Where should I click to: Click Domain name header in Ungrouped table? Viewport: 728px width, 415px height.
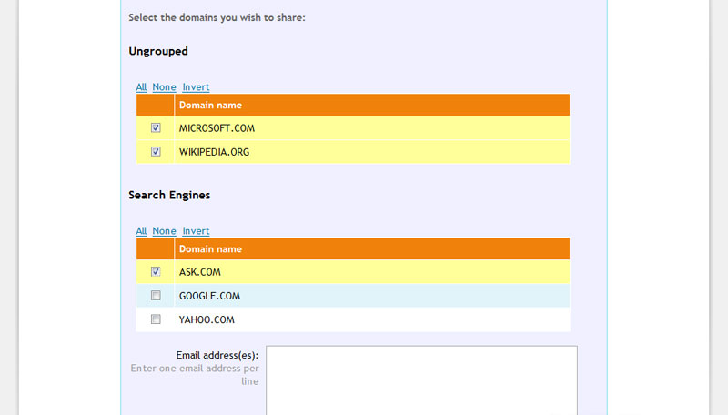pyautogui.click(x=210, y=106)
